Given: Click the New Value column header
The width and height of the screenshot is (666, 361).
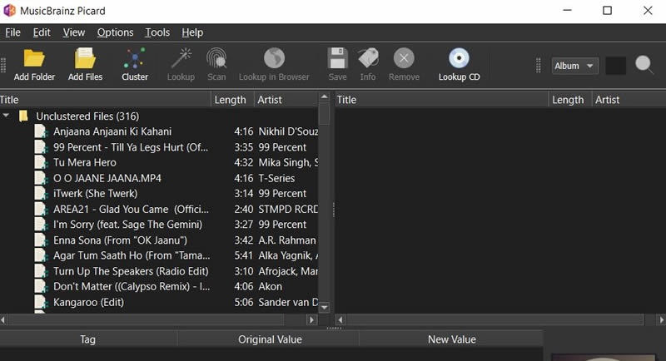Looking at the screenshot, I should pyautogui.click(x=451, y=339).
